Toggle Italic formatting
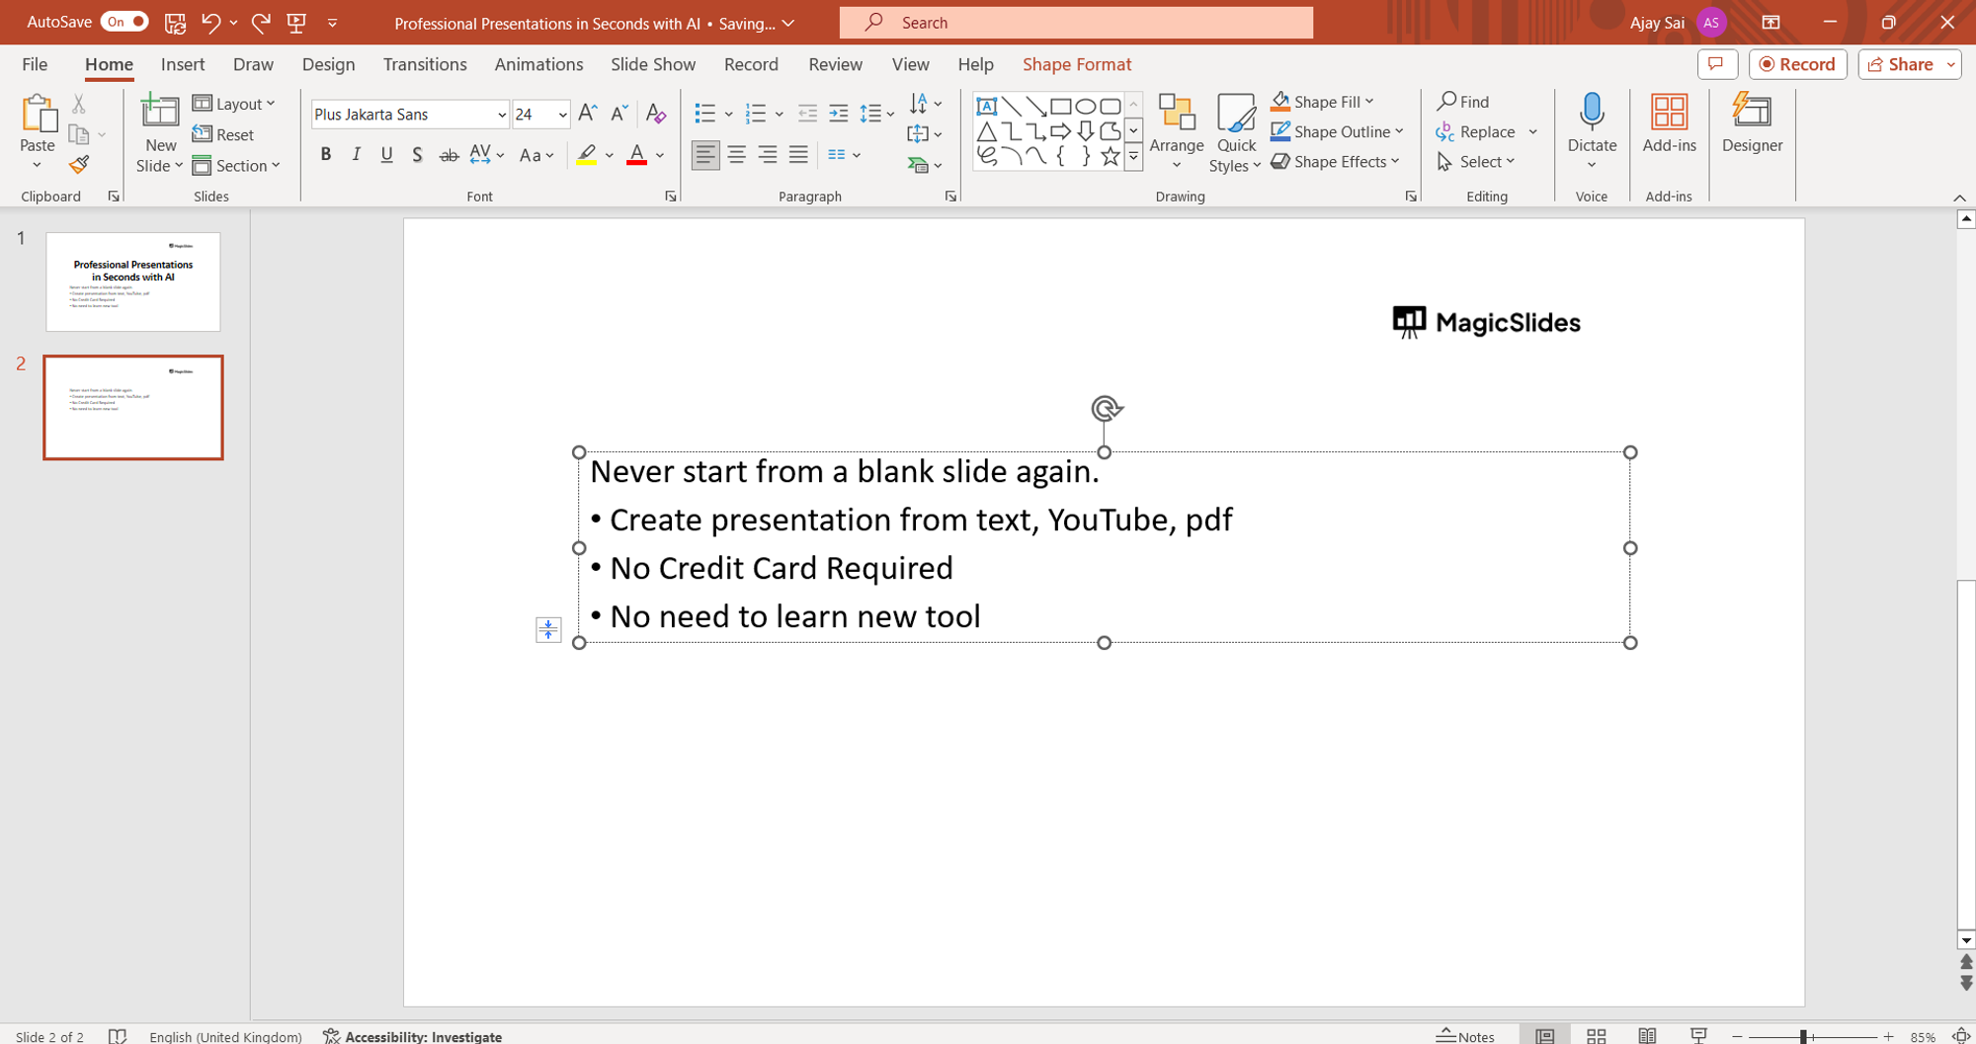 356,154
